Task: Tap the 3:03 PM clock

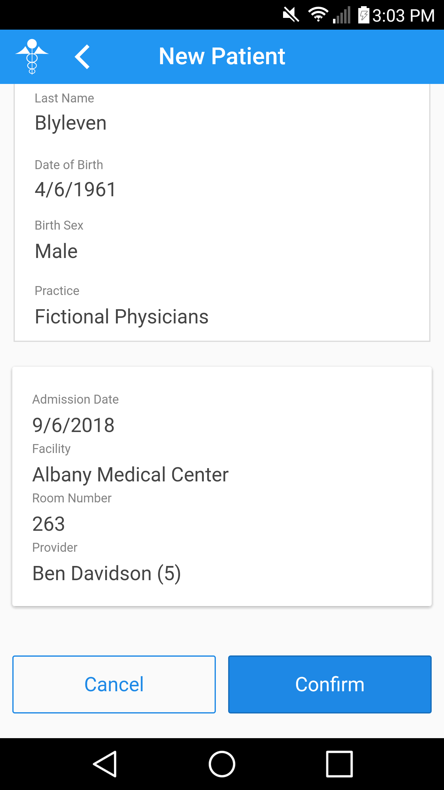Action: pyautogui.click(x=403, y=15)
